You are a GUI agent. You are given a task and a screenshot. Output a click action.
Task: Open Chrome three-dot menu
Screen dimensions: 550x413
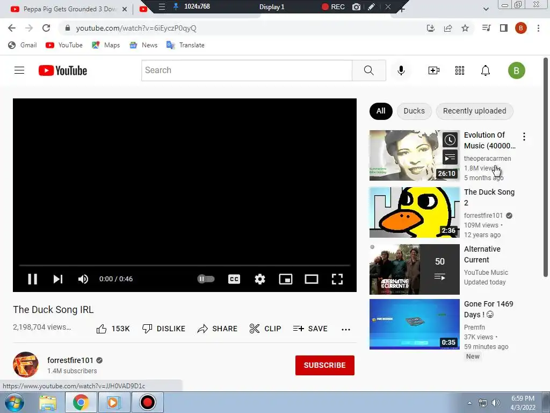[538, 28]
